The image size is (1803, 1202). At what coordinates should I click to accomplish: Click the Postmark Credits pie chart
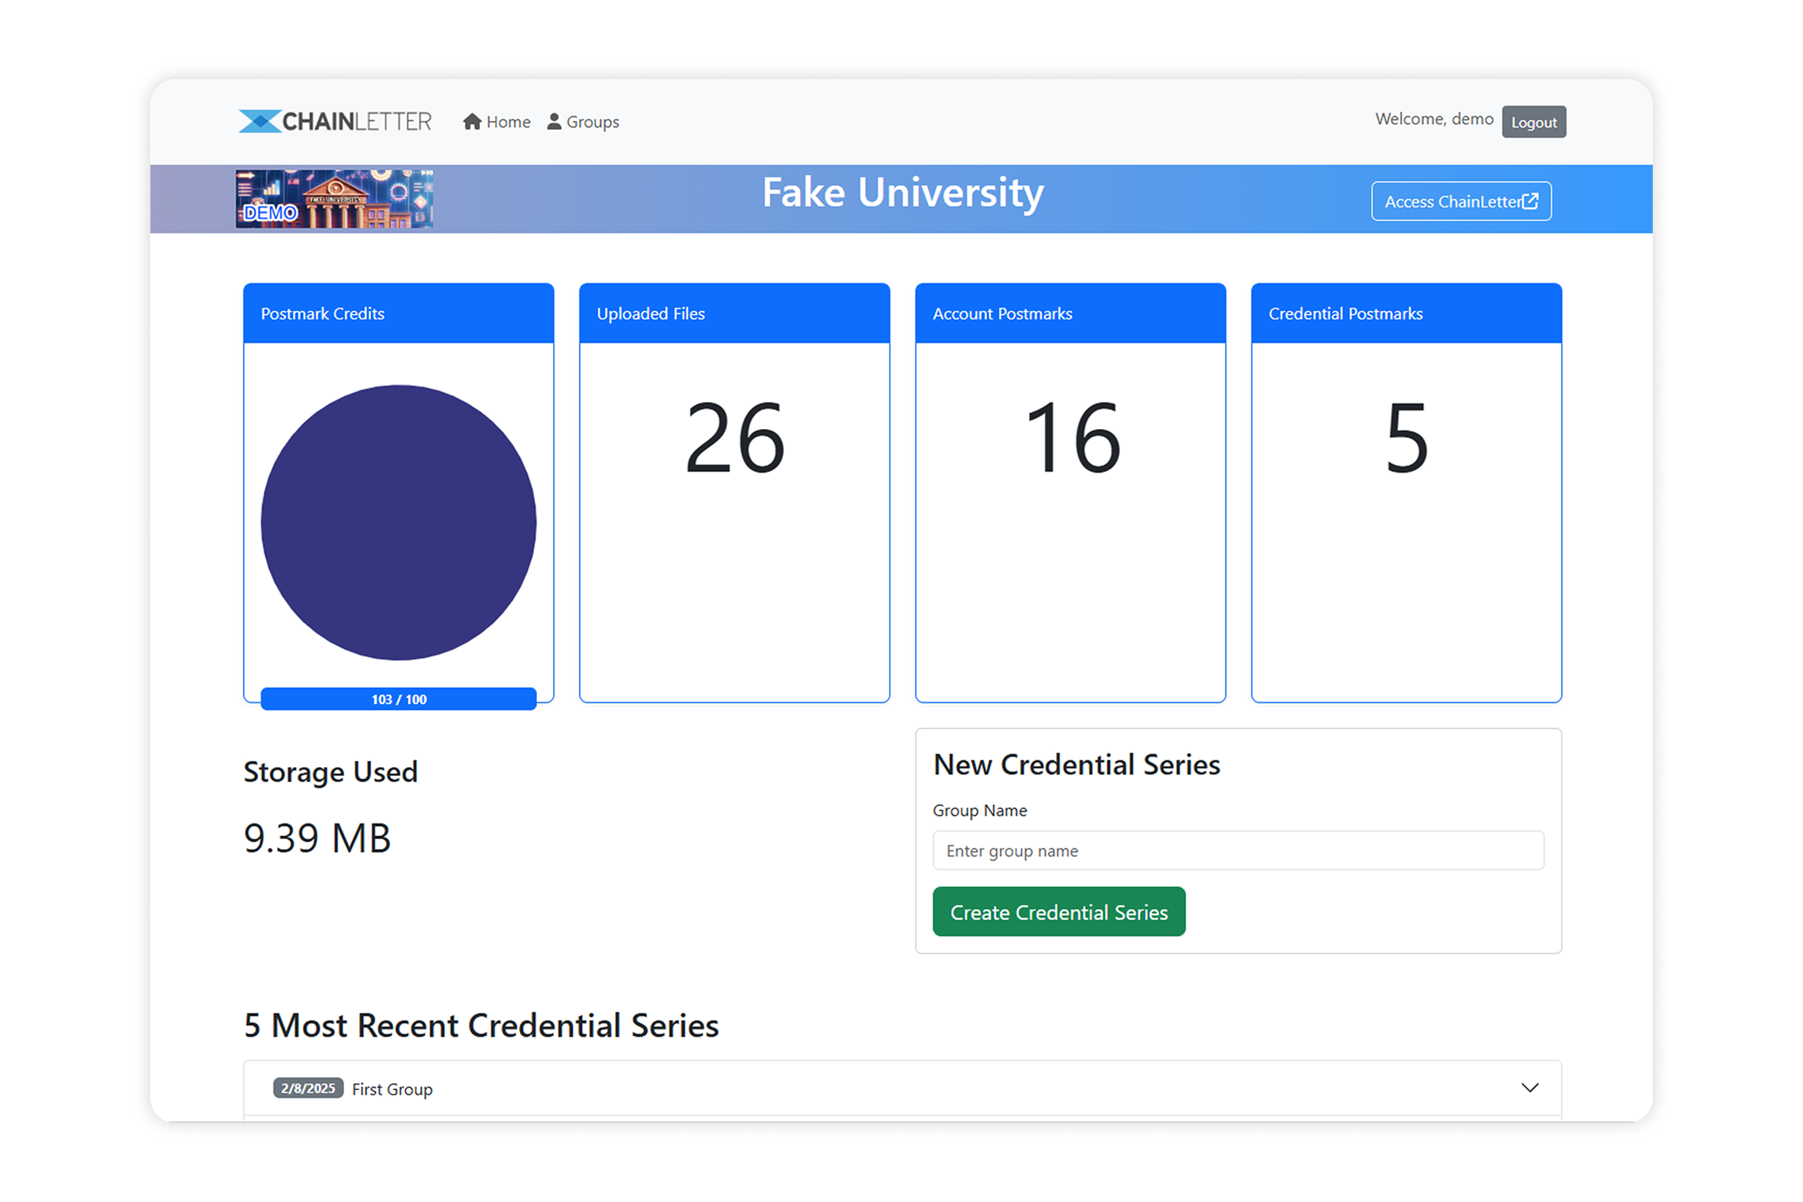tap(399, 522)
